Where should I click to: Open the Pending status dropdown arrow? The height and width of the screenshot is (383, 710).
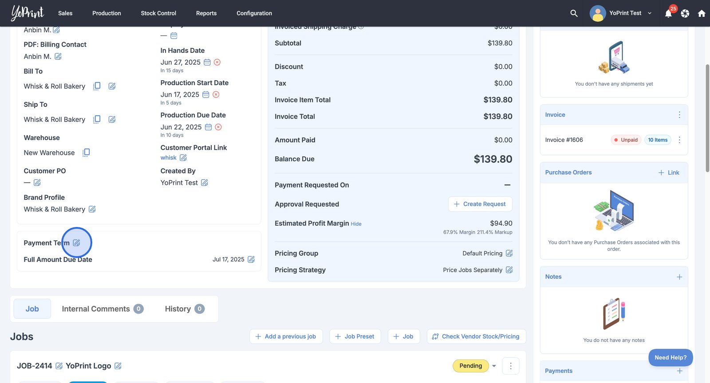(x=494, y=366)
